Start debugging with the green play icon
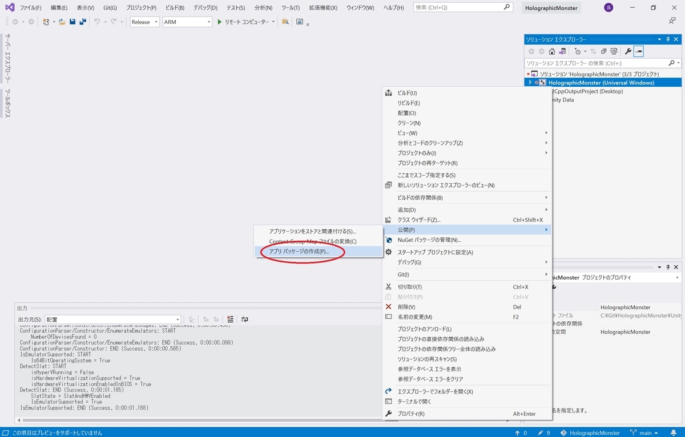 click(x=220, y=22)
